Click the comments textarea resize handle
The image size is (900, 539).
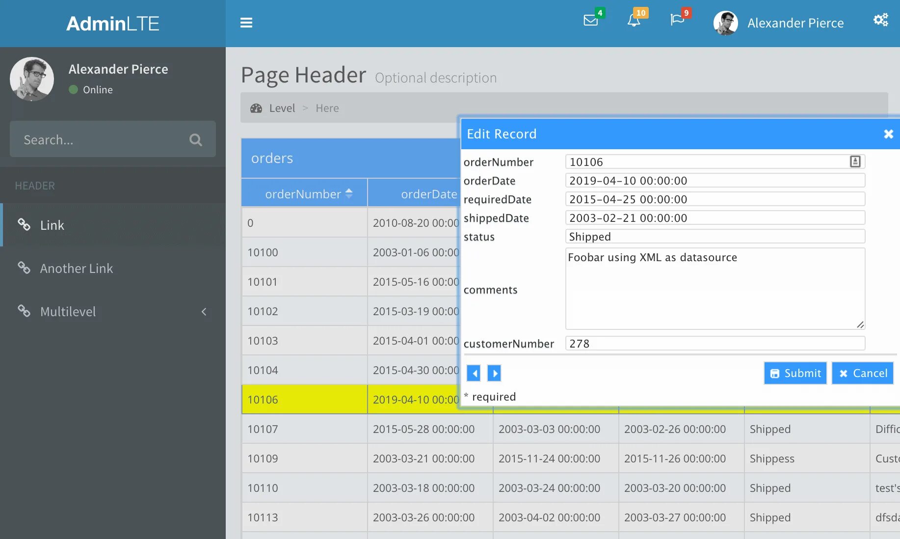coord(860,324)
